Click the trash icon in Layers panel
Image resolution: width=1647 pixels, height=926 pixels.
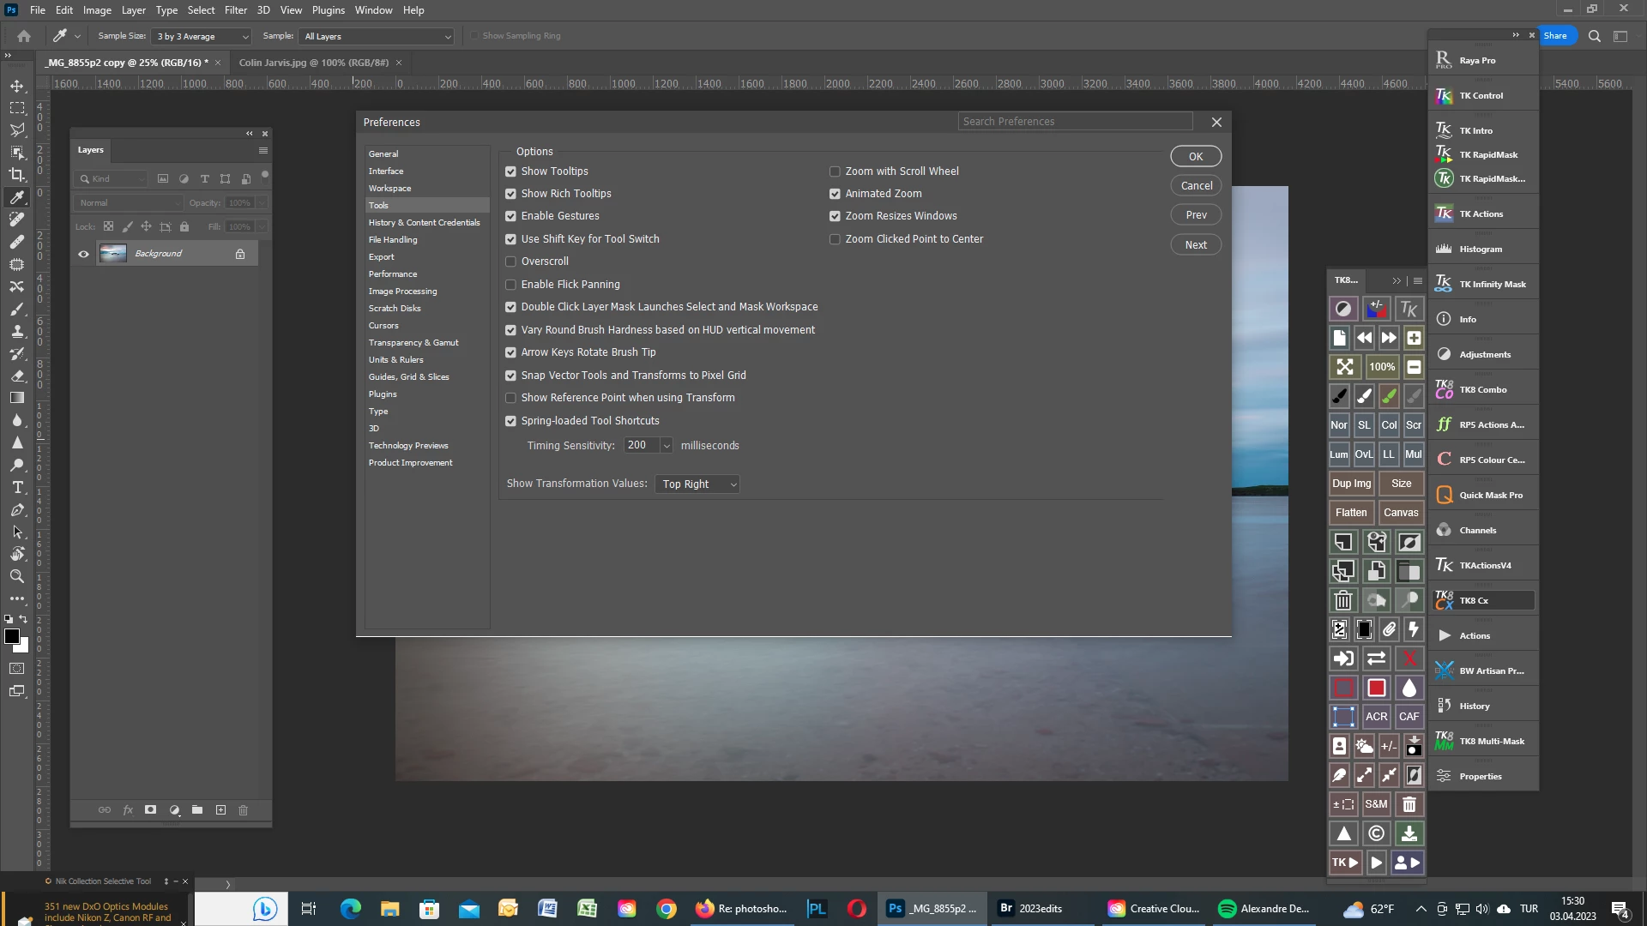(x=243, y=810)
